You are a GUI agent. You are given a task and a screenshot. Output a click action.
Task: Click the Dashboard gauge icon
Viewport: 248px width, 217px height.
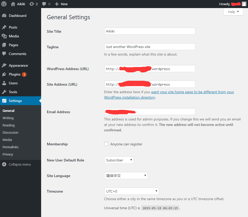click(4, 16)
